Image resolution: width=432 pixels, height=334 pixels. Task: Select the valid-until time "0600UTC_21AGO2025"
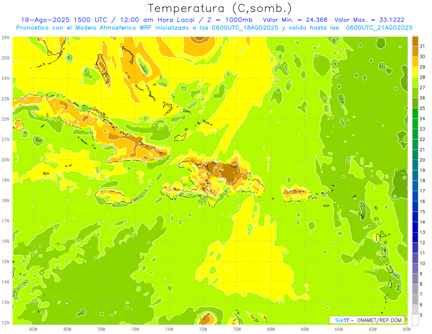click(379, 28)
